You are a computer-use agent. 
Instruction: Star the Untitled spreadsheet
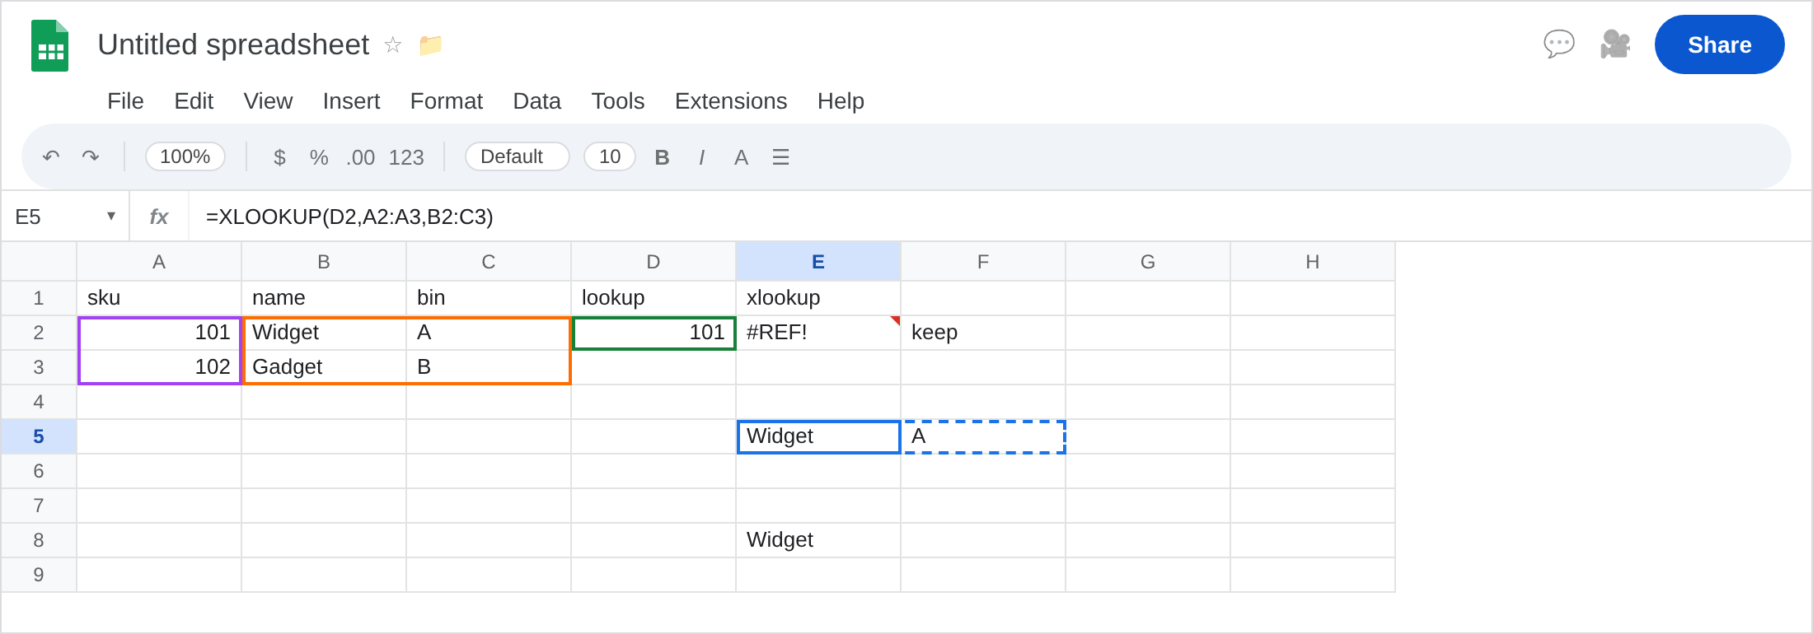[x=393, y=44]
